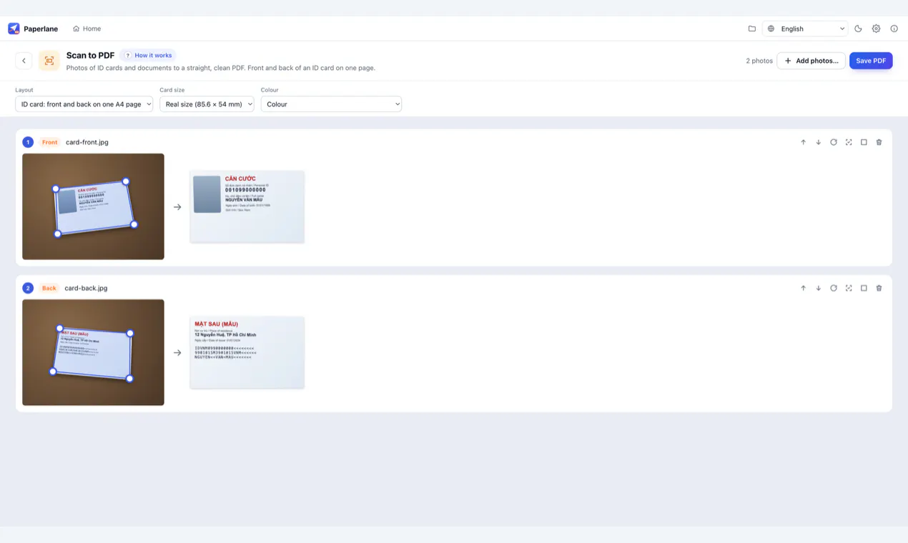The image size is (908, 543).
Task: Open the Layout dropdown
Action: click(84, 104)
